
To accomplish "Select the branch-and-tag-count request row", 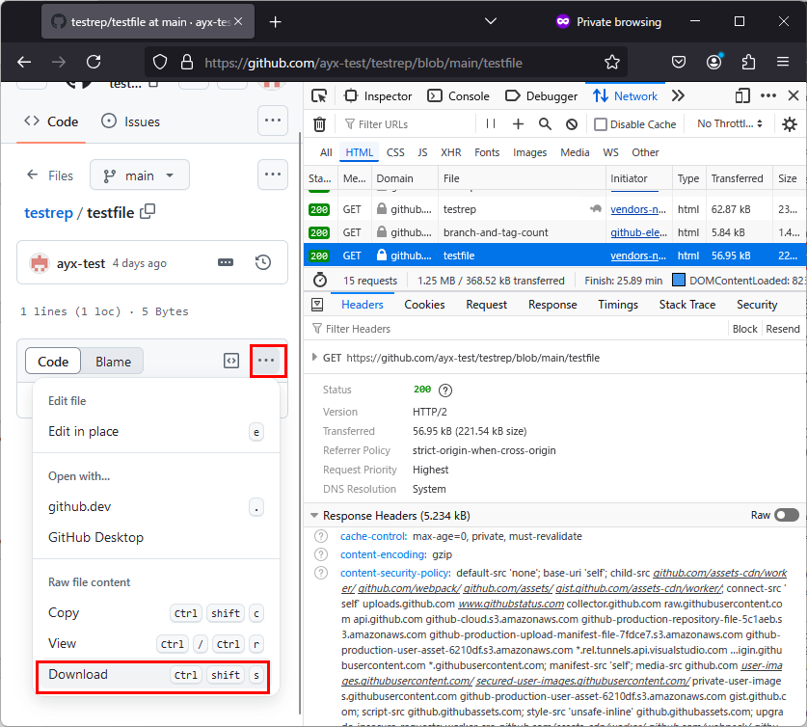I will click(x=554, y=232).
